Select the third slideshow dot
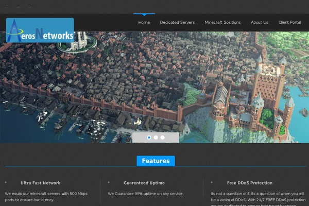 coord(162,138)
